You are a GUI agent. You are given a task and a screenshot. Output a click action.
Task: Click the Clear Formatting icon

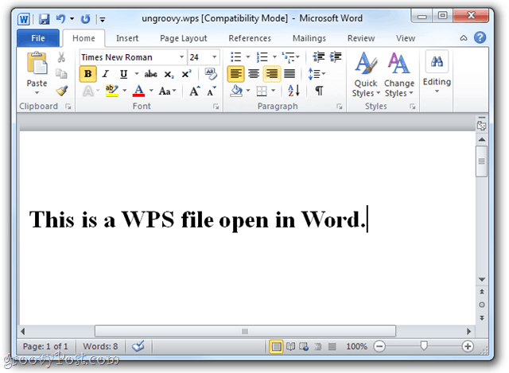pyautogui.click(x=211, y=74)
